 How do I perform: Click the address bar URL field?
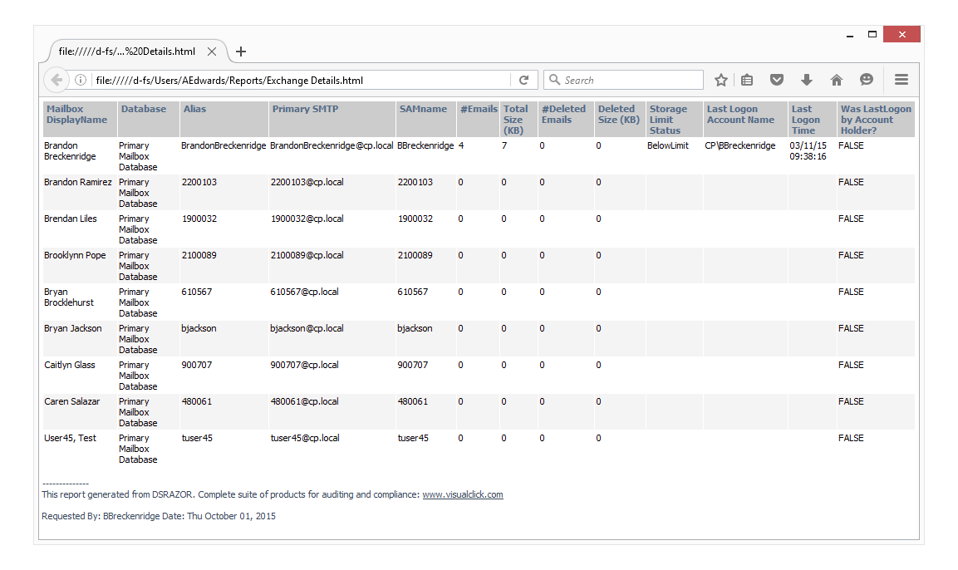pos(299,81)
